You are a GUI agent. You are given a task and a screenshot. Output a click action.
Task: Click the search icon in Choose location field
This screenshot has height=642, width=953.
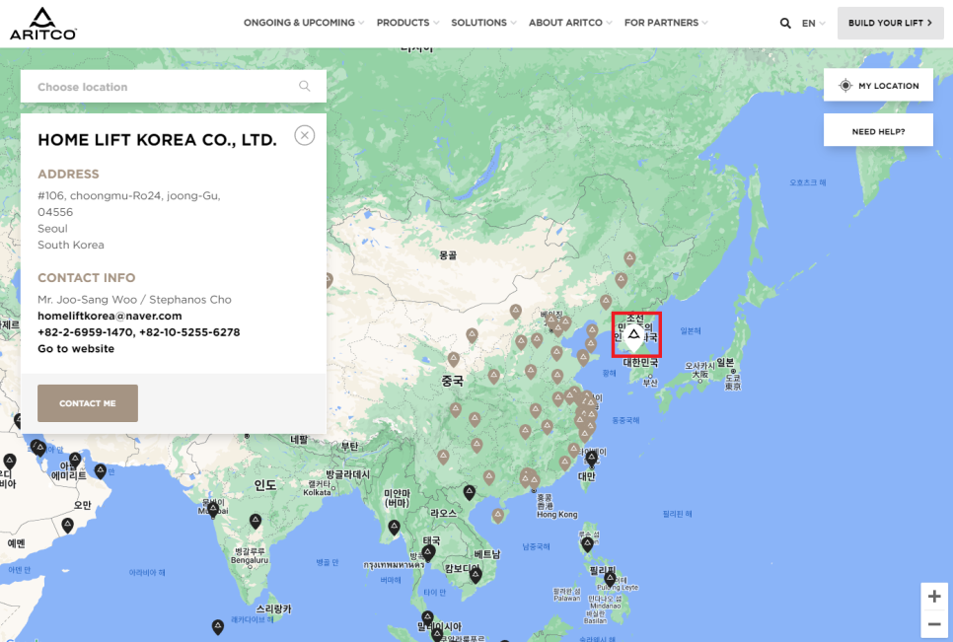[x=305, y=86]
